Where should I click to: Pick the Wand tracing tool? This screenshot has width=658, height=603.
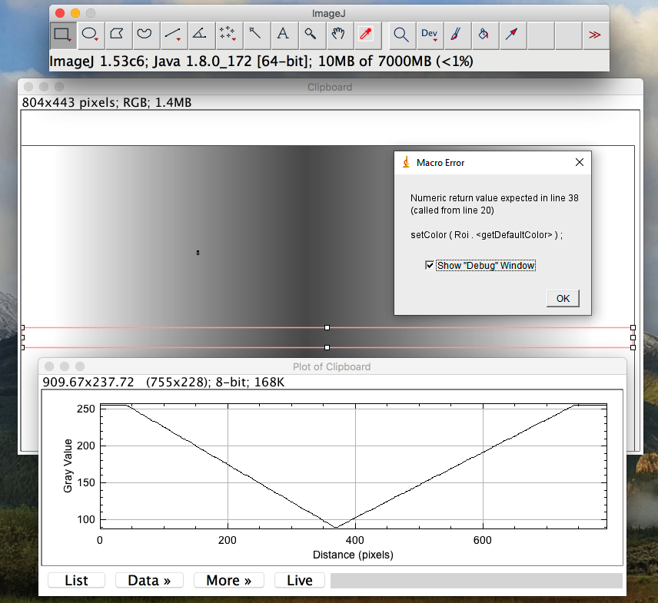point(255,35)
